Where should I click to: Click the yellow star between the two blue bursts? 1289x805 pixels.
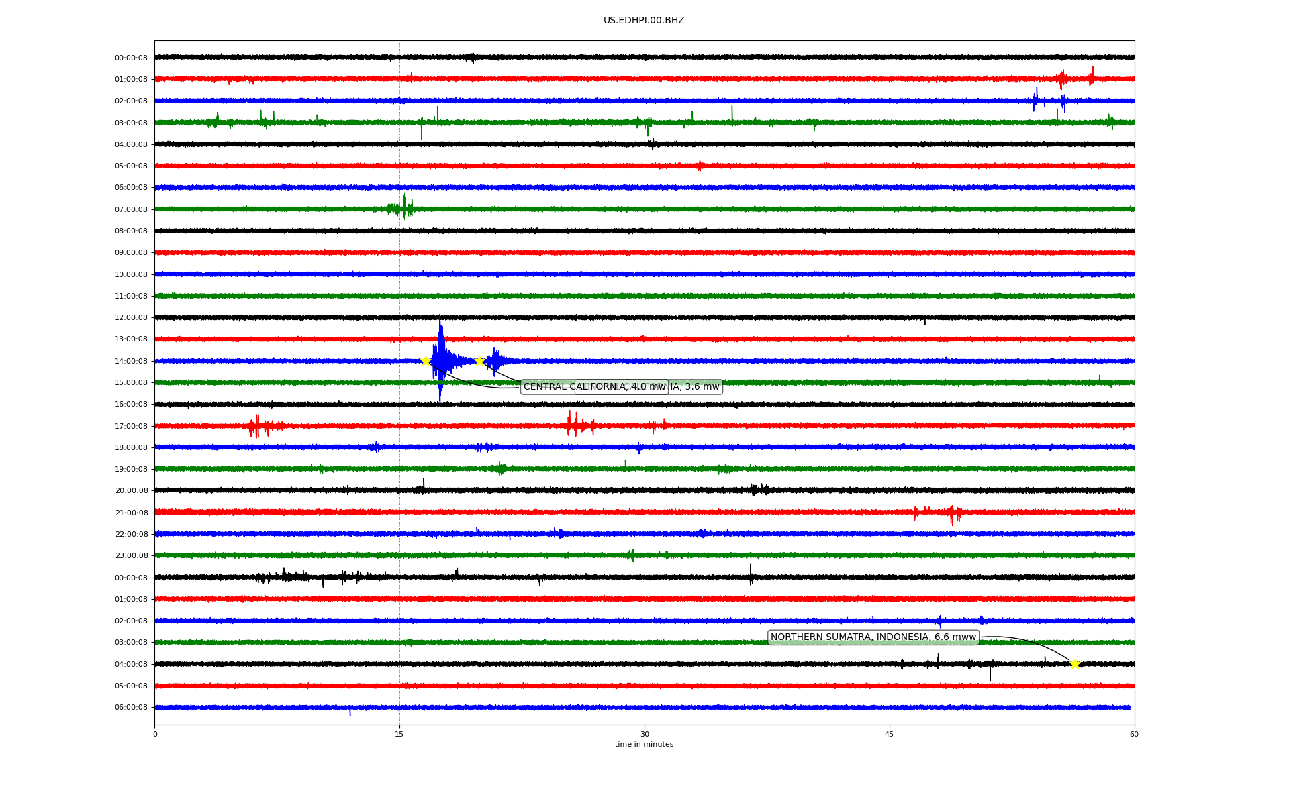click(x=479, y=361)
